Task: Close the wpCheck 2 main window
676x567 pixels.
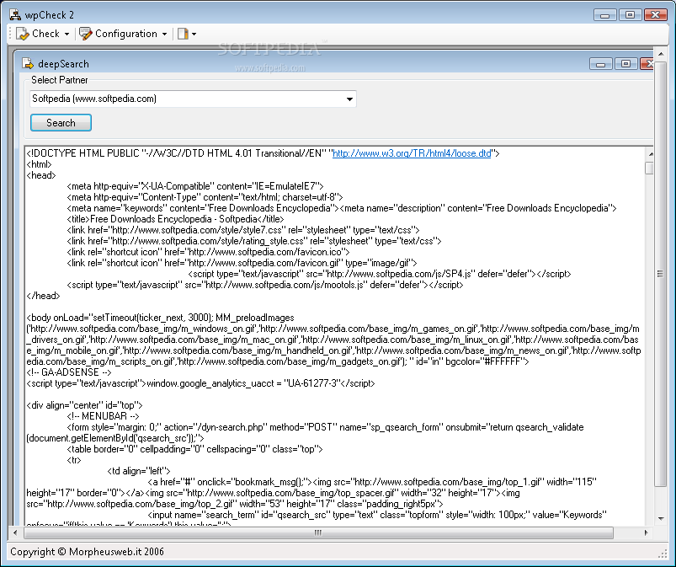Action: (x=655, y=15)
